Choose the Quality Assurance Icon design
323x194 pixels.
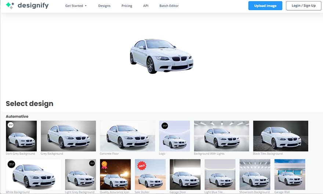point(115,175)
